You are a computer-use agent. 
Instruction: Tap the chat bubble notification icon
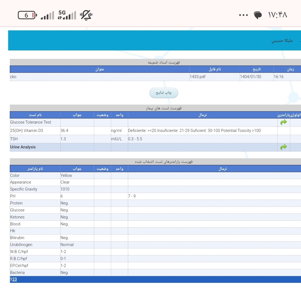tap(258, 15)
